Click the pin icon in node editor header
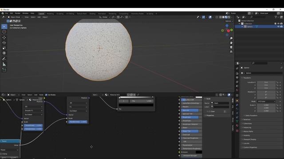The height and width of the screenshot is (159, 284). point(138,95)
